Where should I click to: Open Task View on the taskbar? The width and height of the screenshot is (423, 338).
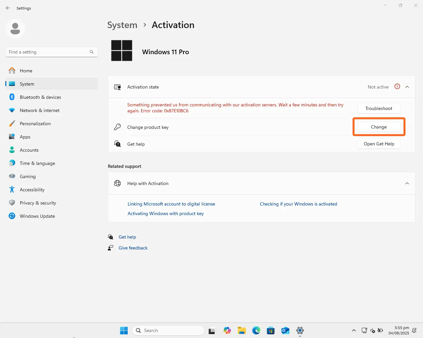pos(212,330)
